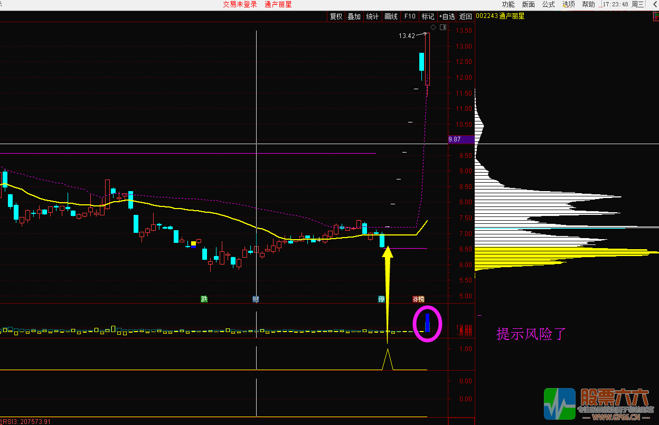Click the blue 财 event marker

[x=256, y=299]
